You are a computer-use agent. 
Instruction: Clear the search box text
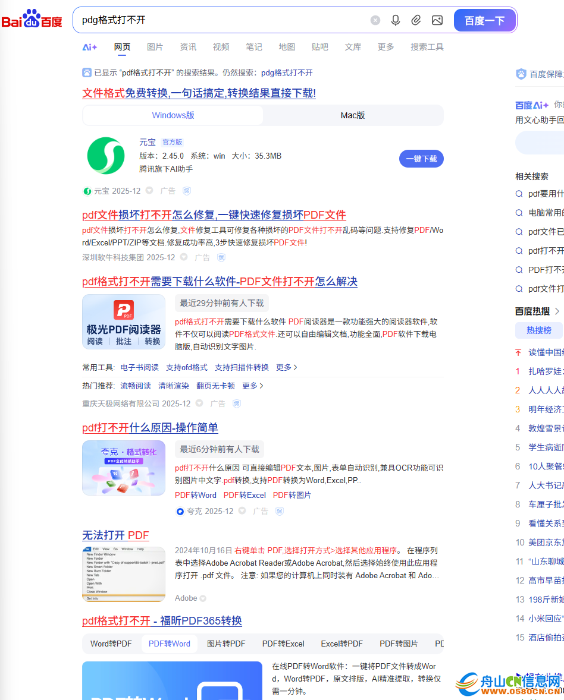click(x=375, y=20)
